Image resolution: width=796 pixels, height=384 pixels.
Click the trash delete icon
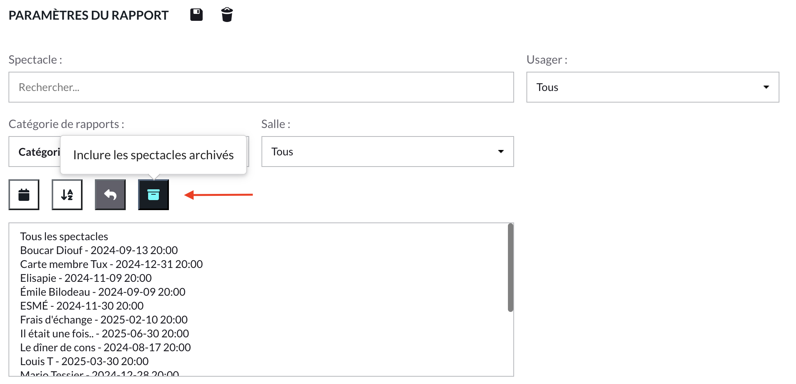tap(227, 15)
